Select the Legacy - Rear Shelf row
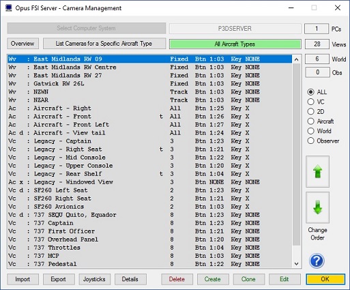This screenshot has height=290, width=350. coord(150,174)
